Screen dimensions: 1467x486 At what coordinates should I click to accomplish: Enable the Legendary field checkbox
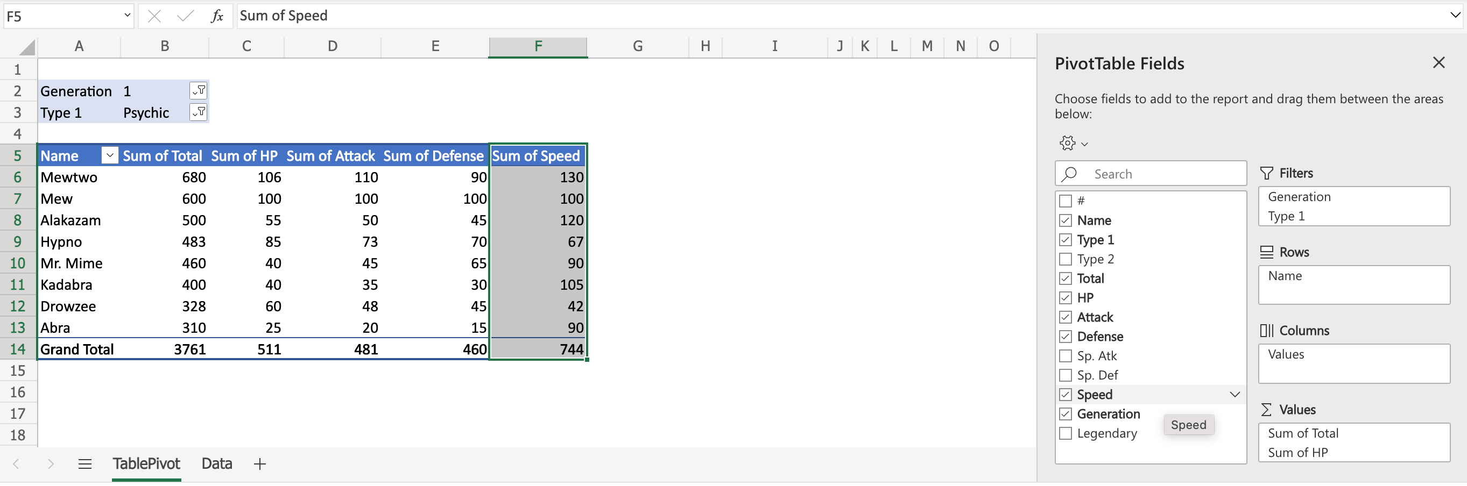tap(1066, 433)
